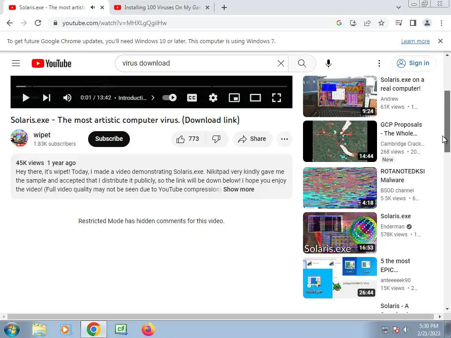Open Chrome side panel
The height and width of the screenshot is (338, 451).
coord(413,23)
